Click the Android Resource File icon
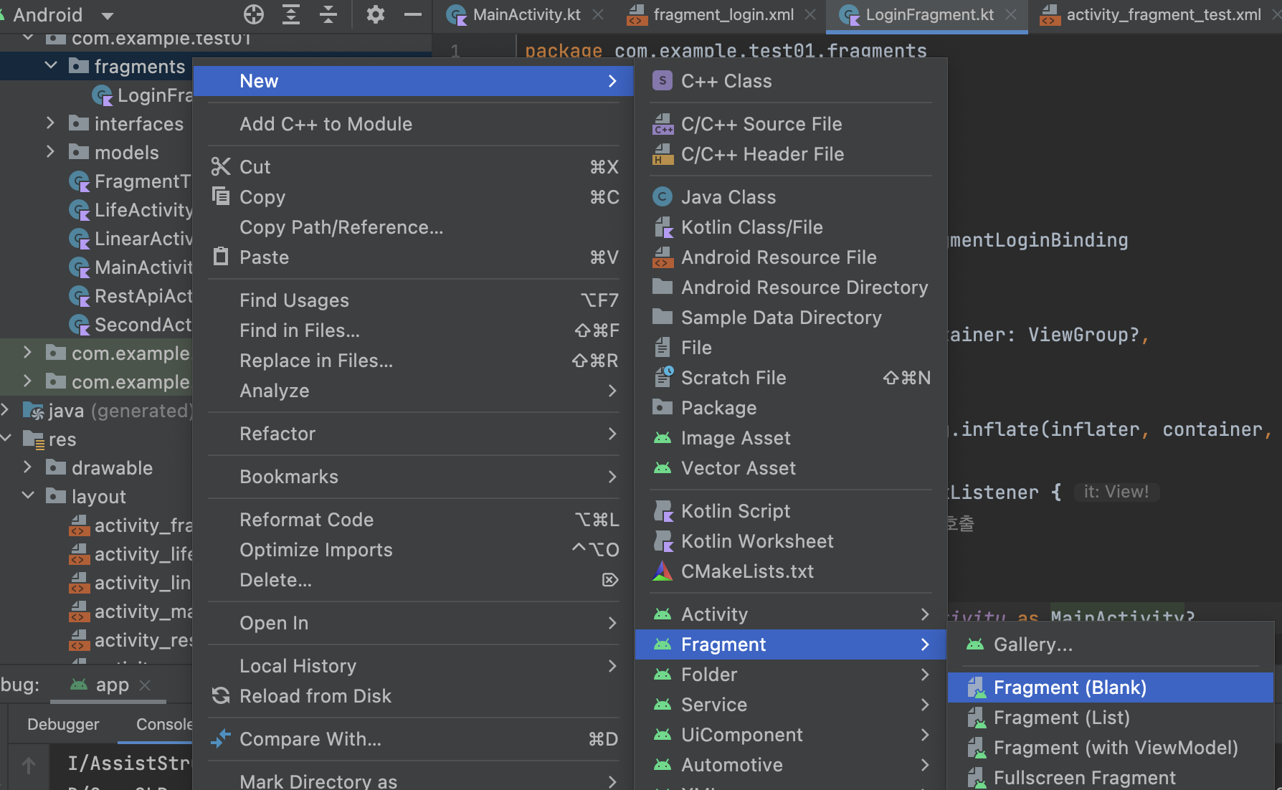The height and width of the screenshot is (790, 1282). (663, 257)
